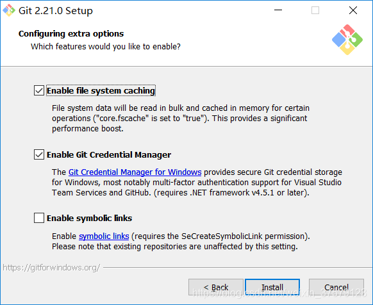Screen dimensions: 373x305
Task: Disable the Git Credential Manager checkbox
Action: point(39,154)
